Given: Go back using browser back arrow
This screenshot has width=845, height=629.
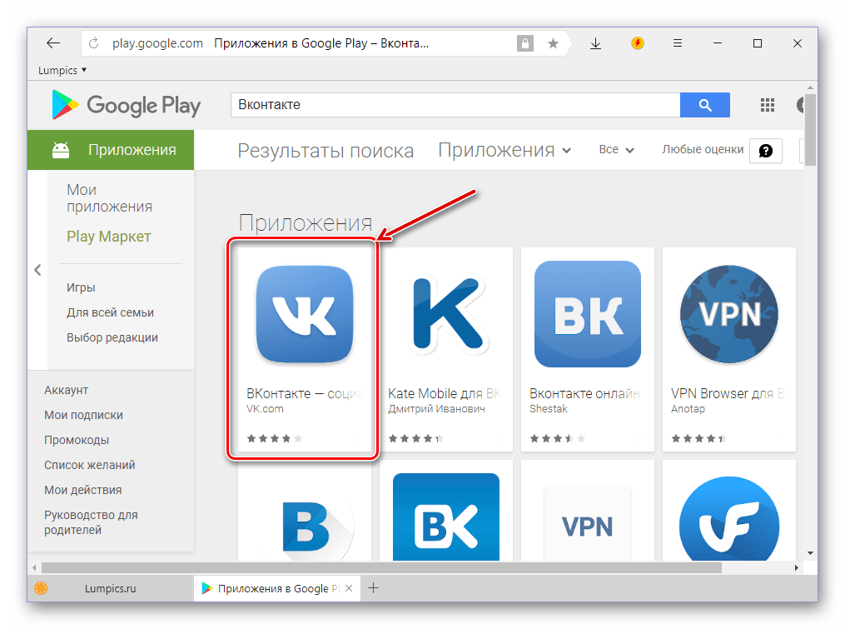Looking at the screenshot, I should [52, 43].
